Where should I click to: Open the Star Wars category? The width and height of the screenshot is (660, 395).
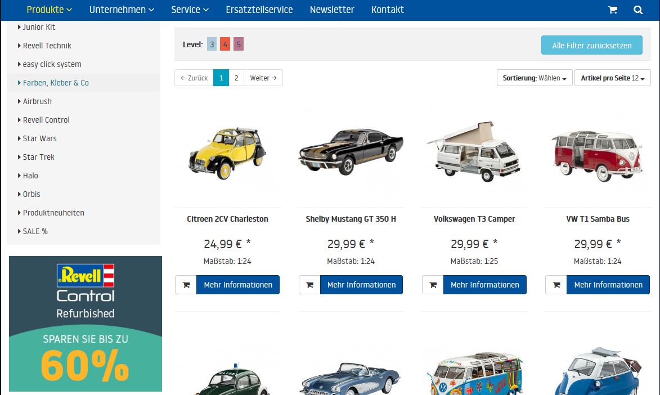tap(39, 138)
